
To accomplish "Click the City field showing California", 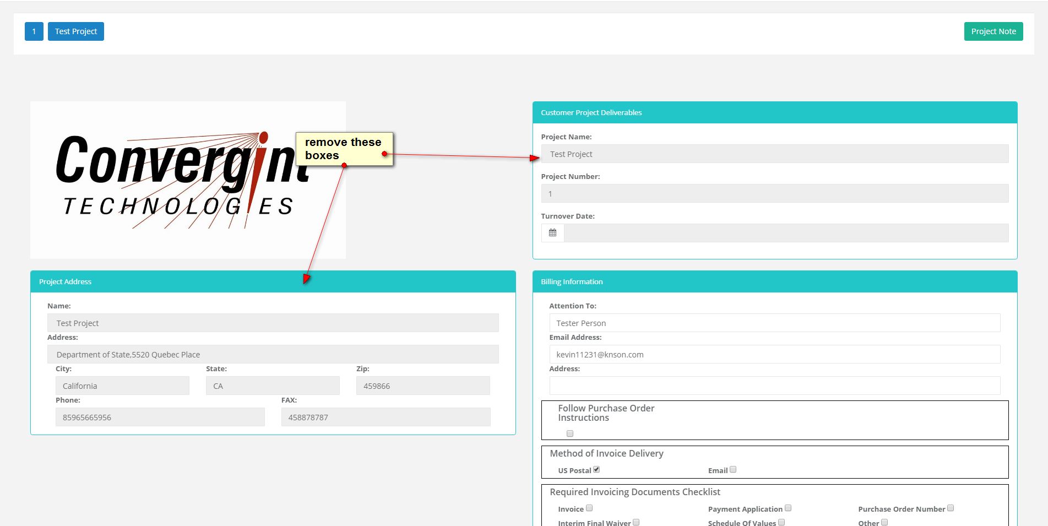I will [x=122, y=386].
